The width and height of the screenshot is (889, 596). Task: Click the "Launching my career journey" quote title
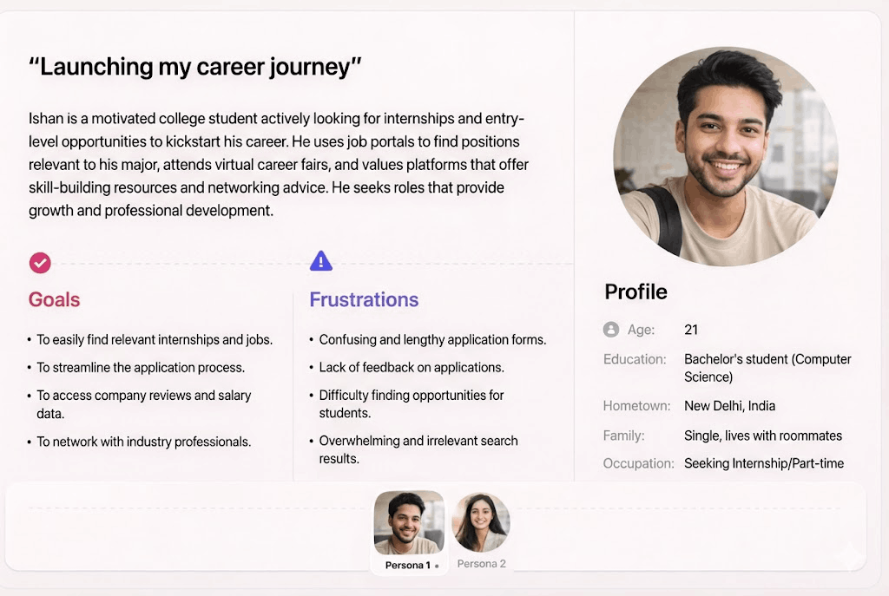tap(194, 68)
